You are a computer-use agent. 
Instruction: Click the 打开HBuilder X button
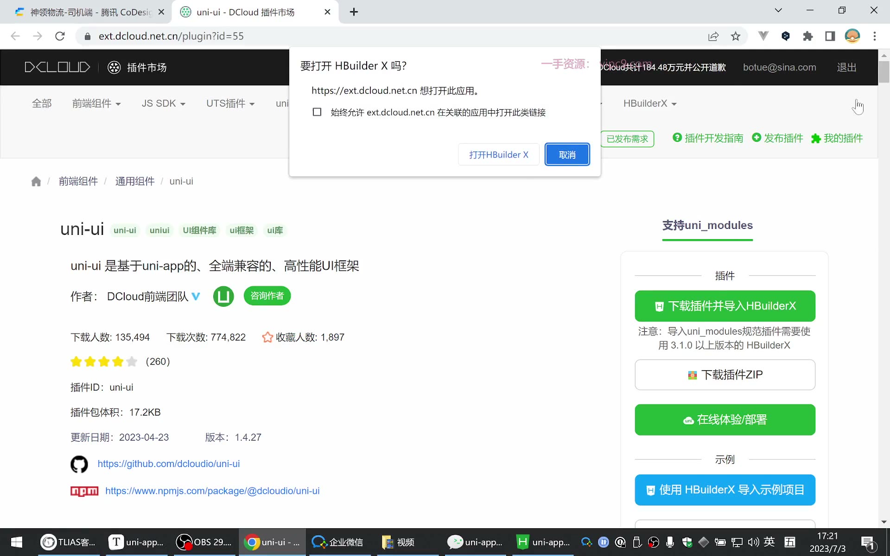click(x=498, y=155)
